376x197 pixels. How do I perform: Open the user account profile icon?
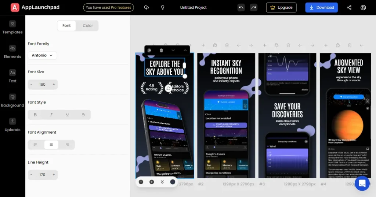coord(363,7)
